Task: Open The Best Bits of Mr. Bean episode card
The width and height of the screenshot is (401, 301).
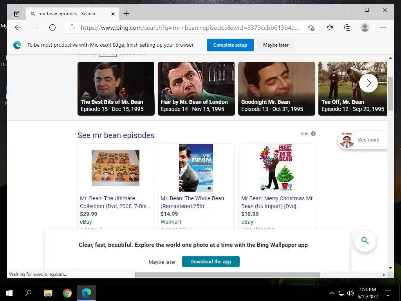Action: coord(116,89)
